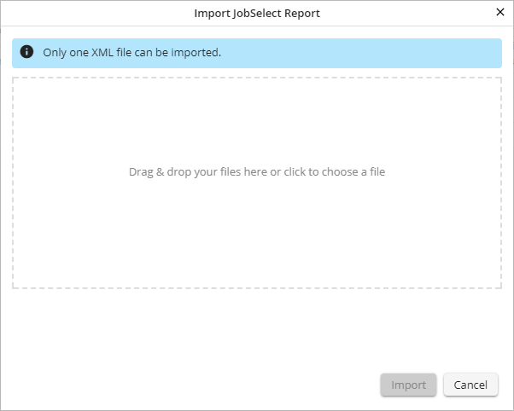Click the drag & drop file area
This screenshot has height=411, width=514.
pyautogui.click(x=257, y=183)
